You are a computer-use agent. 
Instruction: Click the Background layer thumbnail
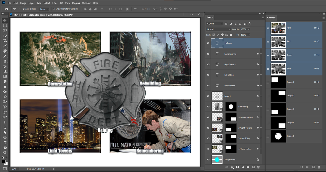217,160
